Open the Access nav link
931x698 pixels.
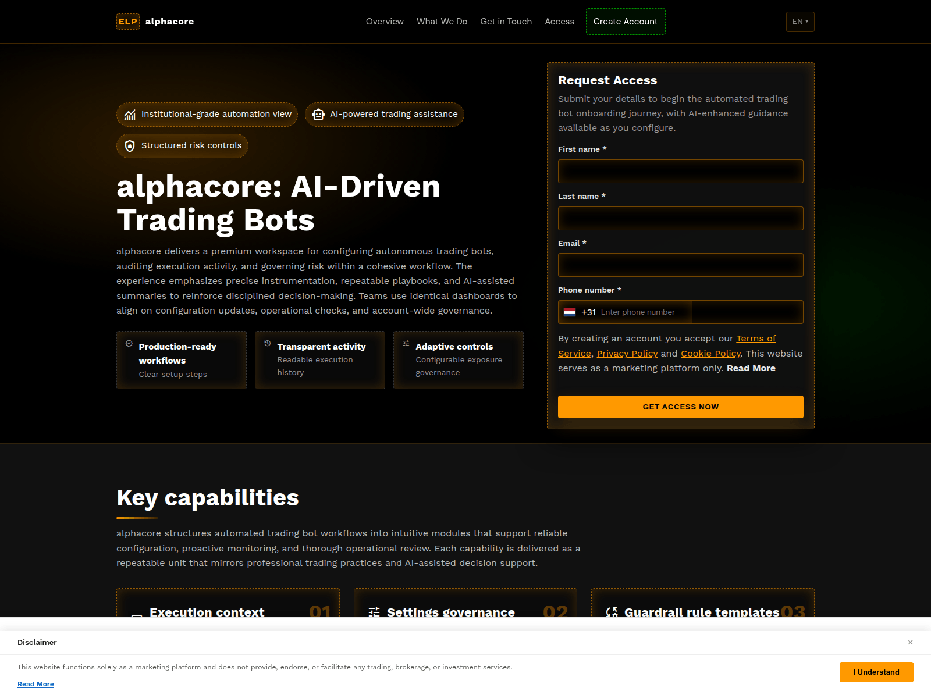coord(559,22)
